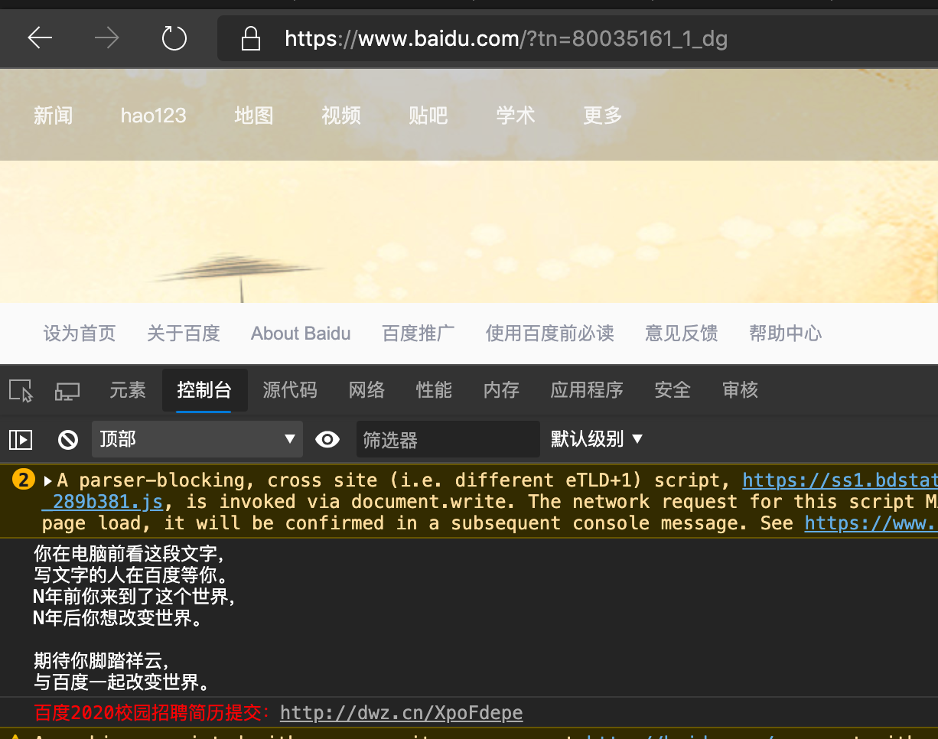Switch to the 应用程序 tab
This screenshot has height=739, width=938.
pyautogui.click(x=587, y=390)
